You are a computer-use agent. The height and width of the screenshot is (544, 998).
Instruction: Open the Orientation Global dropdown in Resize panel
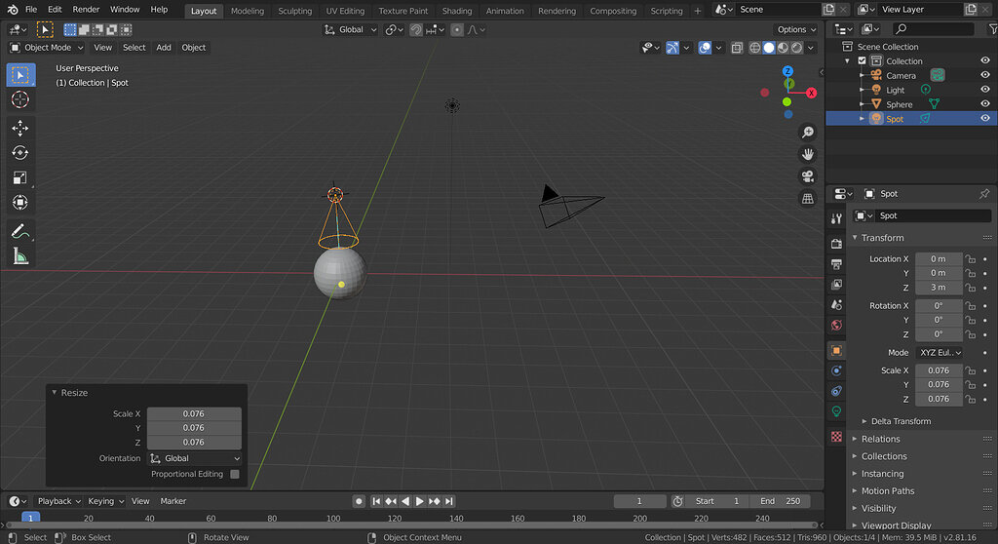point(195,458)
